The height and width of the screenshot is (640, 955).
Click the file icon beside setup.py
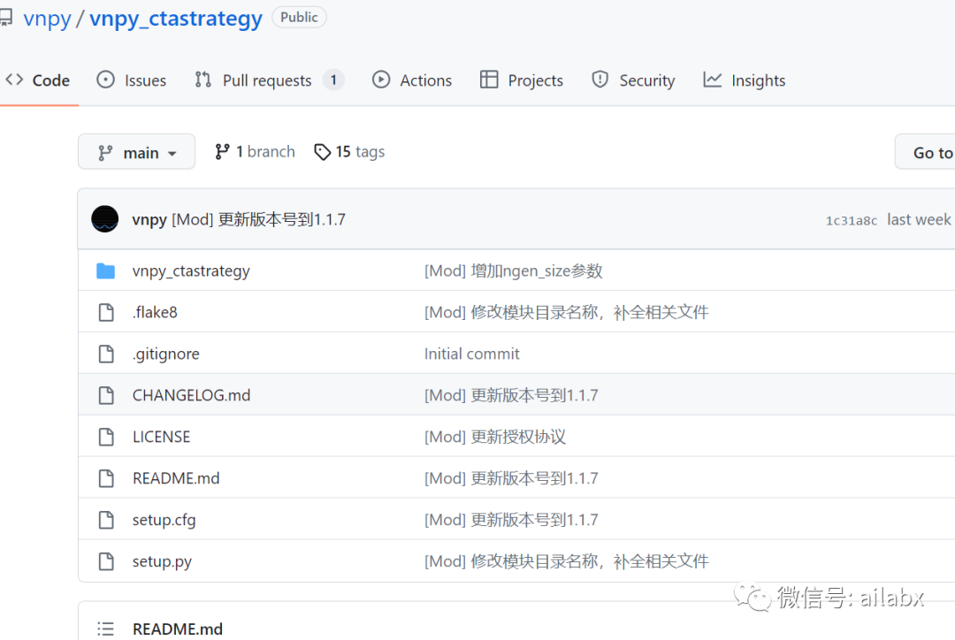tap(106, 560)
